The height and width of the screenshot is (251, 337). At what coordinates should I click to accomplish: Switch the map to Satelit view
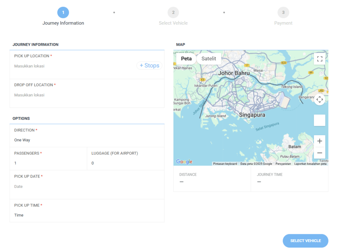(x=209, y=59)
